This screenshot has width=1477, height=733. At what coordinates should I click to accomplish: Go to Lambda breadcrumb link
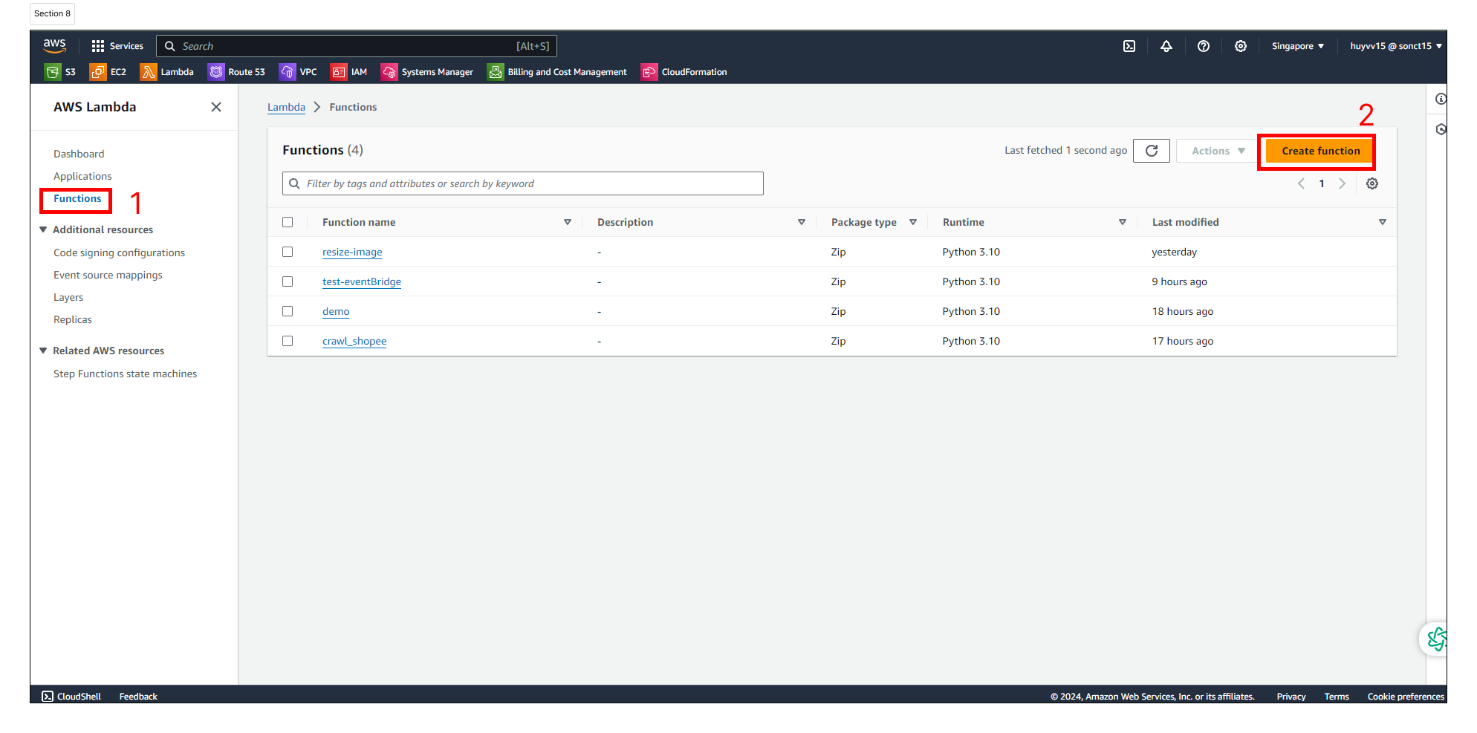(286, 107)
